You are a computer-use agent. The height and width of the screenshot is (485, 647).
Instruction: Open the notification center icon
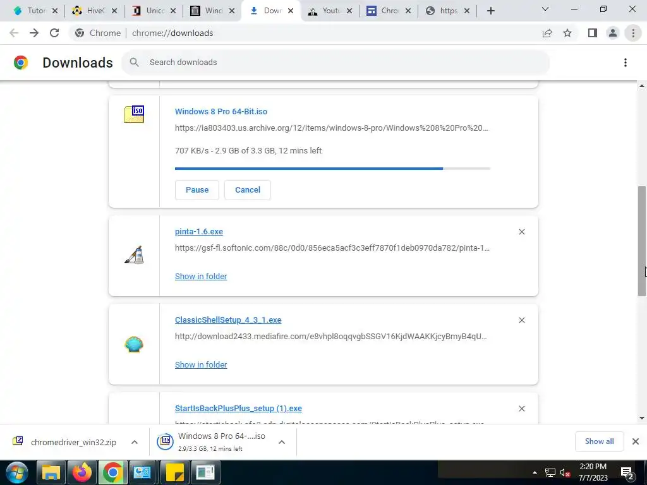[627, 472]
